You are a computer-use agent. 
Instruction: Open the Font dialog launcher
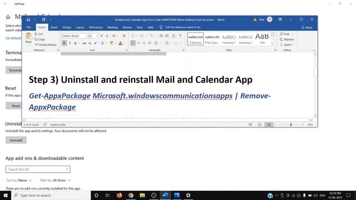click(x=126, y=50)
